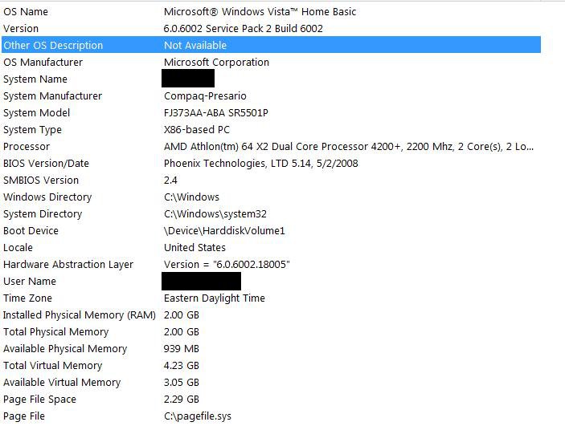565x426 pixels.
Task: Click the Total Physical Memory value '2.00 GB'
Action: tap(182, 331)
